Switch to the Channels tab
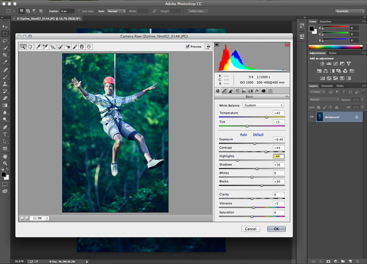This screenshot has height=264, width=367. point(327,86)
